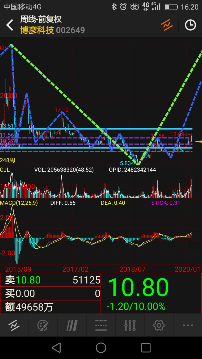Go back using the left arrow
The image size is (202, 359).
coord(10,25)
